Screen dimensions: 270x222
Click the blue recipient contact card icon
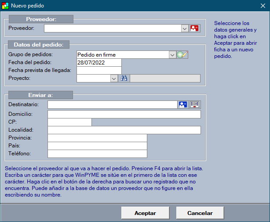pos(182,104)
